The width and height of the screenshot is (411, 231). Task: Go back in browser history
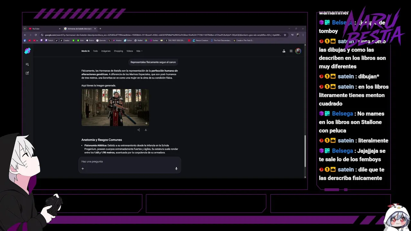point(25,35)
